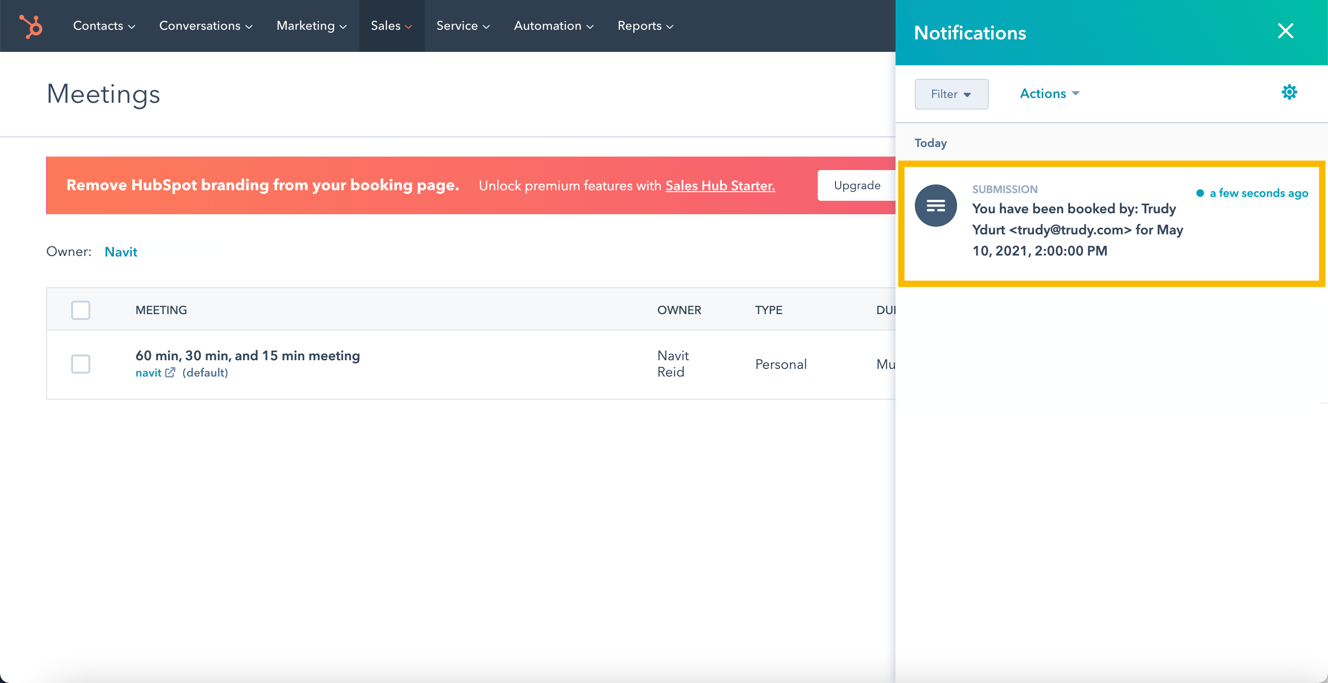This screenshot has width=1328, height=683.
Task: Click the HubSpot sprocket logo
Action: click(x=31, y=26)
